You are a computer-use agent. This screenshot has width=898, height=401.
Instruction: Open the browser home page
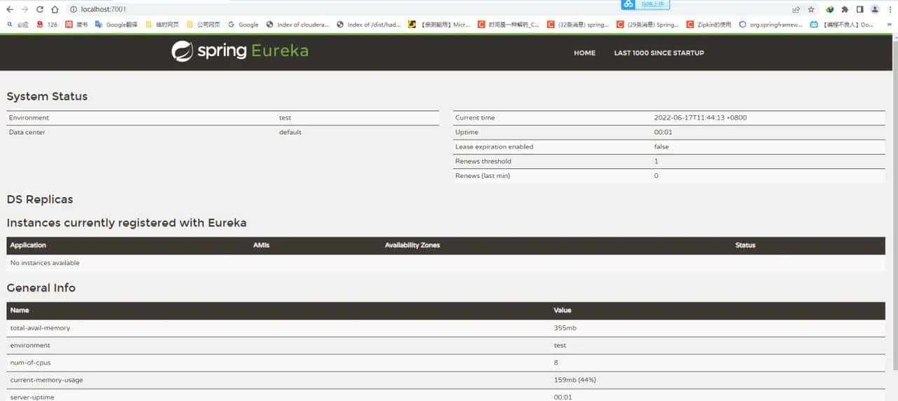pyautogui.click(x=54, y=10)
